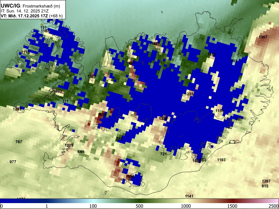This screenshot has height=209, width=279.
Task: Click the 787 value label
Action: click(x=19, y=142)
